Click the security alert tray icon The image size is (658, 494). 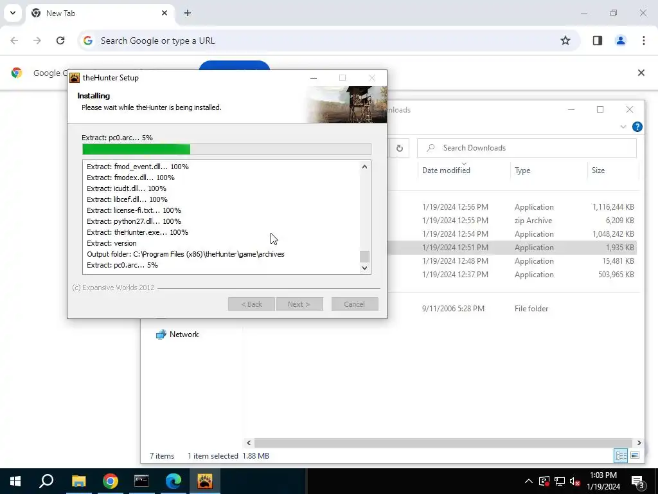[544, 481]
